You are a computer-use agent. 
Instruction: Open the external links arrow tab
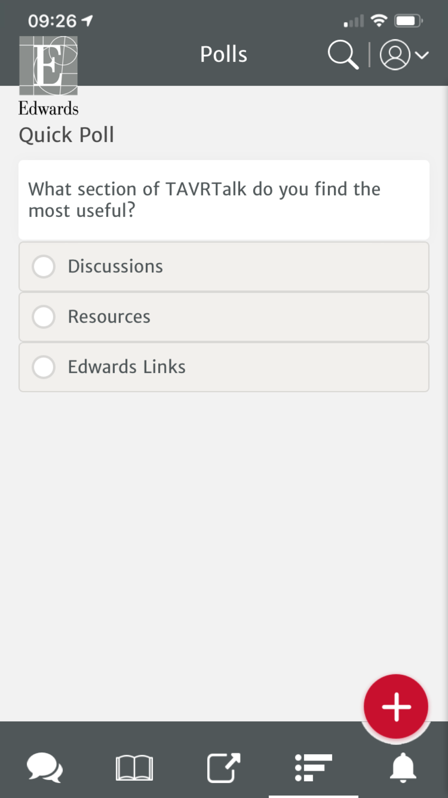(x=224, y=768)
